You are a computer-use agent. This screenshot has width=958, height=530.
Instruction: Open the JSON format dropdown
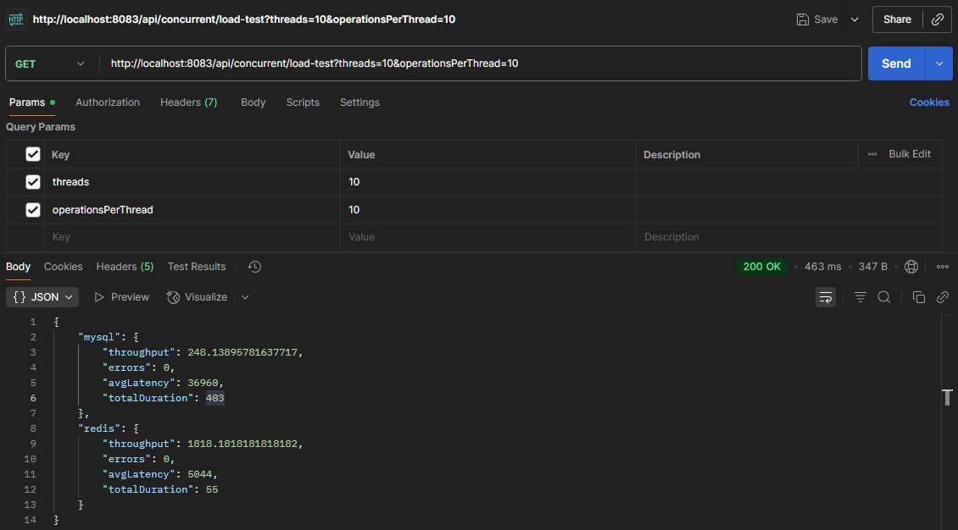42,297
